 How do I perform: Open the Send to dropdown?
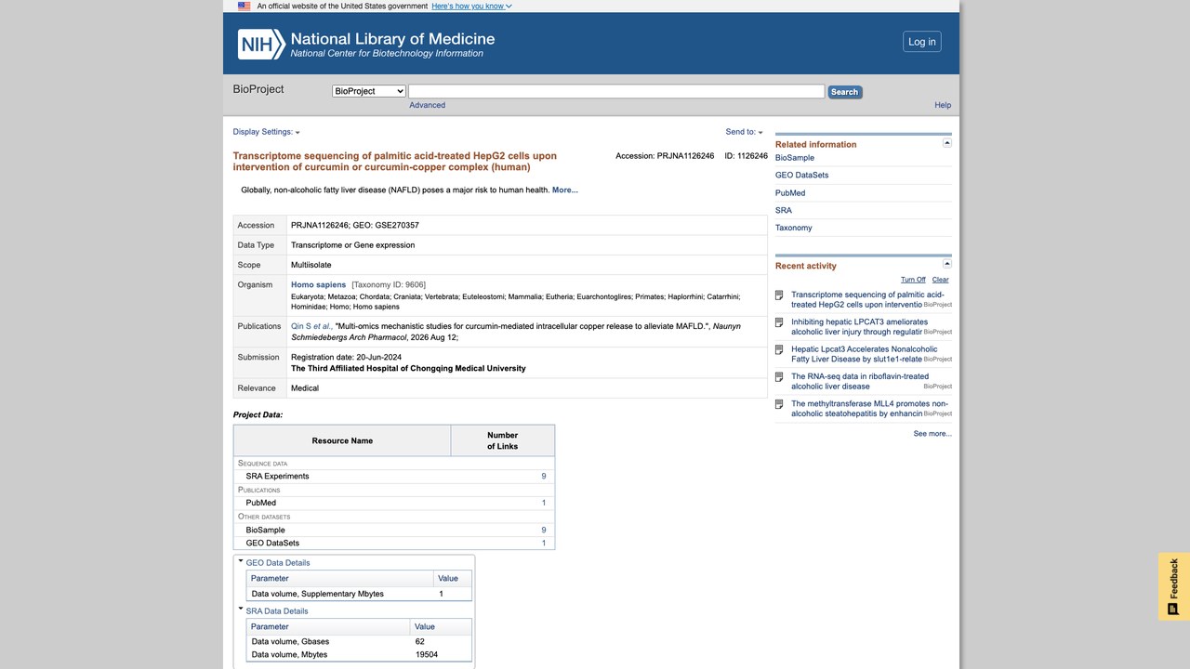point(744,132)
